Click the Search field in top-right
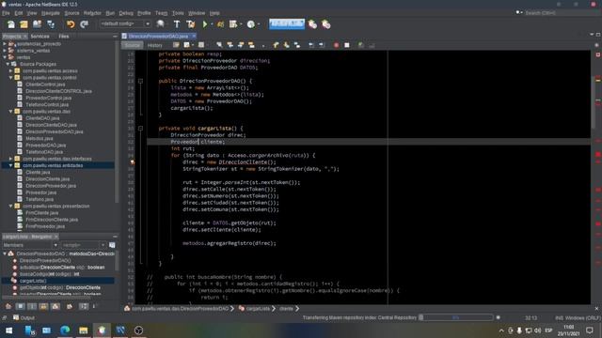This screenshot has height=338, width=602. (x=562, y=13)
